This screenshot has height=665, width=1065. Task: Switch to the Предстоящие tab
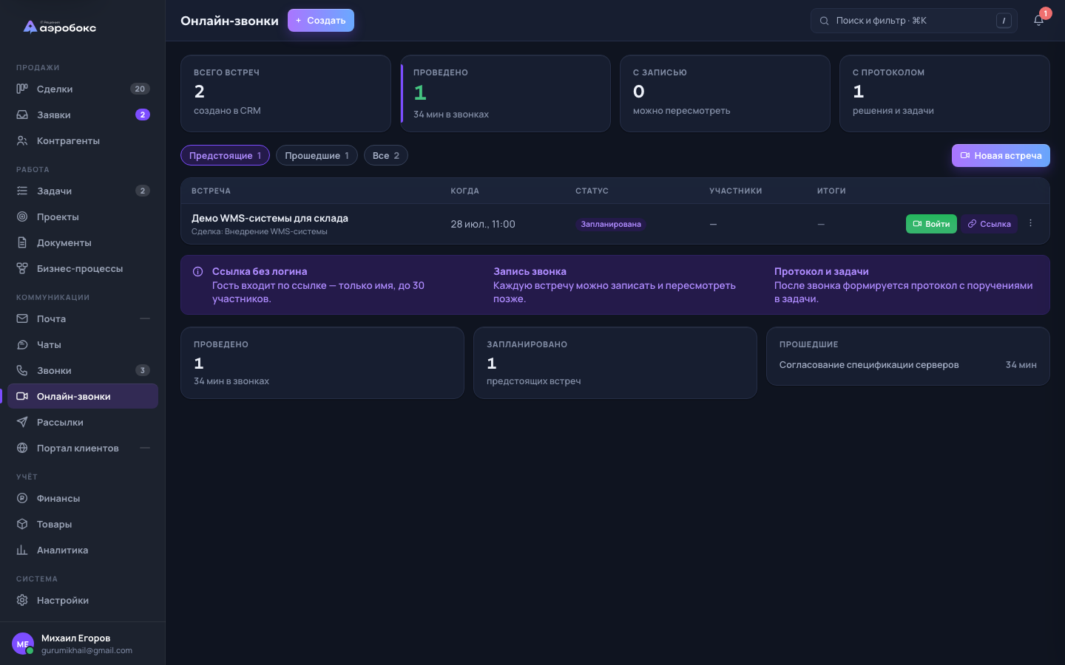[x=225, y=155]
